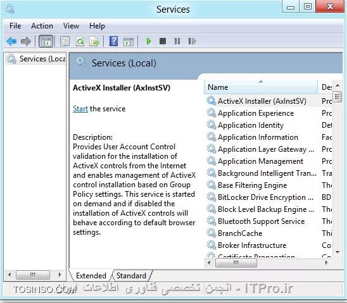Click the services list vertical scrollbar thumb
Image resolution: width=347 pixels, height=303 pixels.
tap(338, 97)
